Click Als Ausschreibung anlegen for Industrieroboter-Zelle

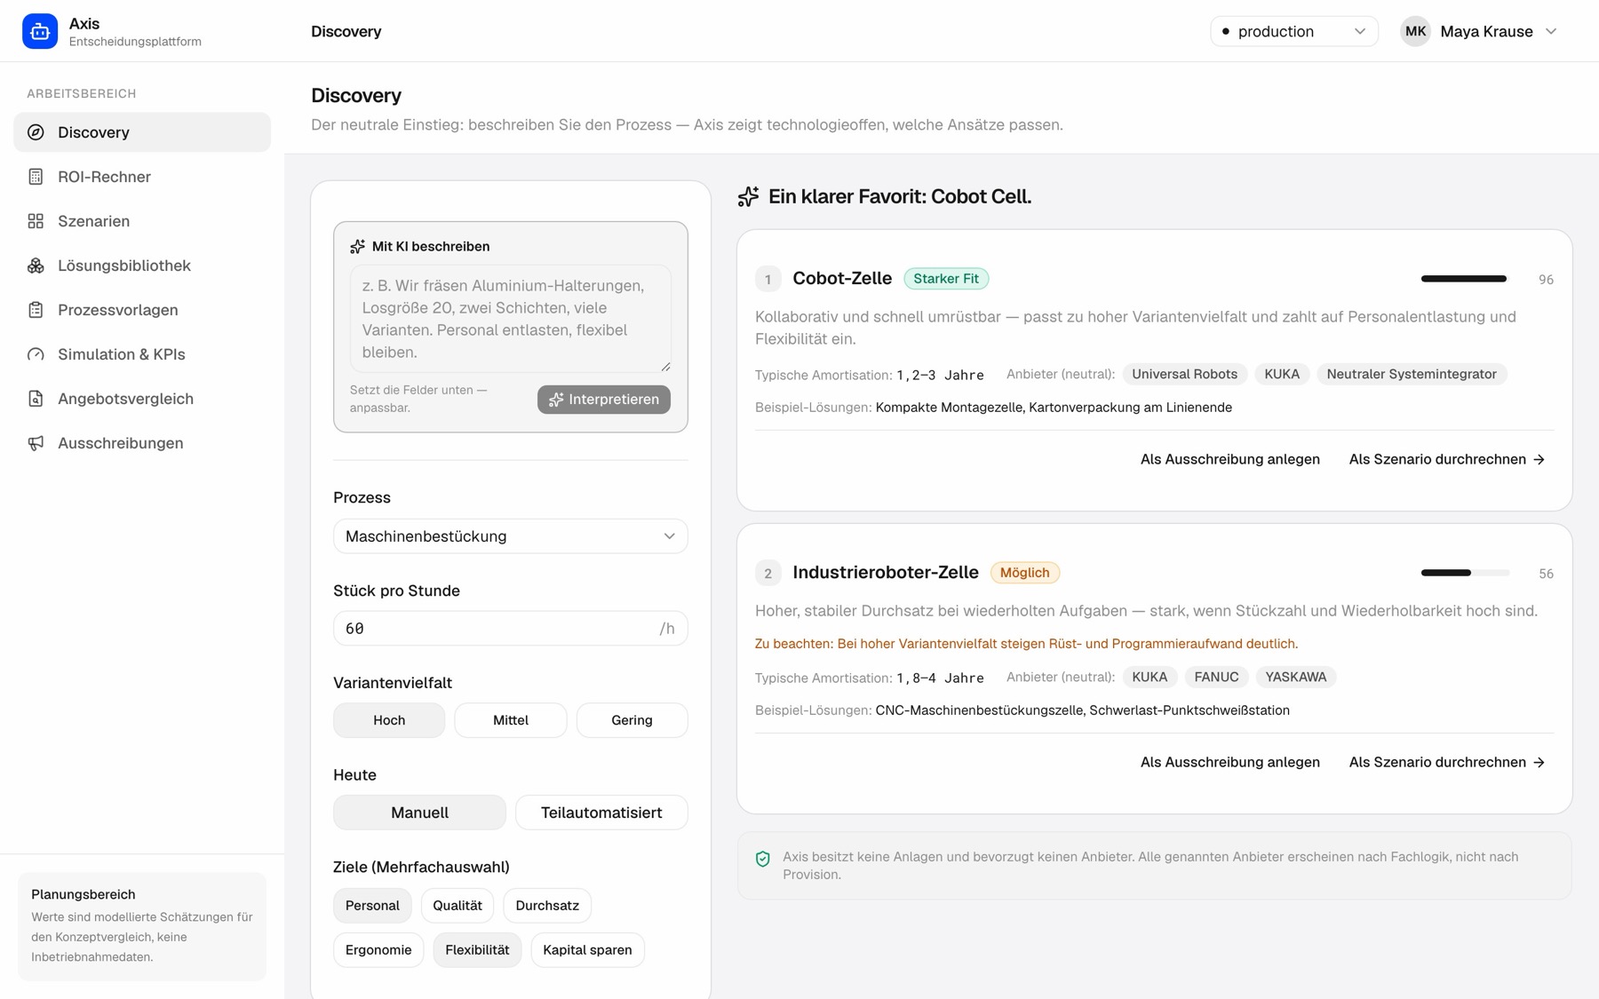pos(1229,762)
